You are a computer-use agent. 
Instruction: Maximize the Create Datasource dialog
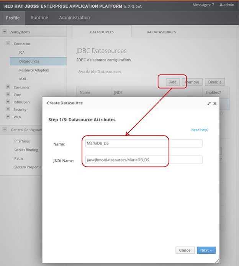[x=209, y=103]
